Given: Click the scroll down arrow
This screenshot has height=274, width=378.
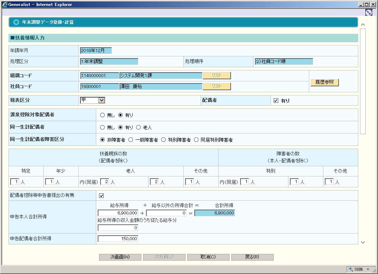Looking at the screenshot, I should (x=362, y=242).
